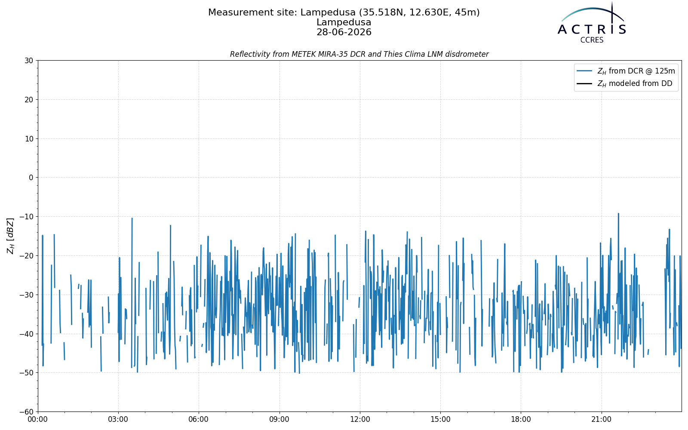This screenshot has height=430, width=688.
Task: Click y-axis tick label −60
Action: tap(26, 412)
